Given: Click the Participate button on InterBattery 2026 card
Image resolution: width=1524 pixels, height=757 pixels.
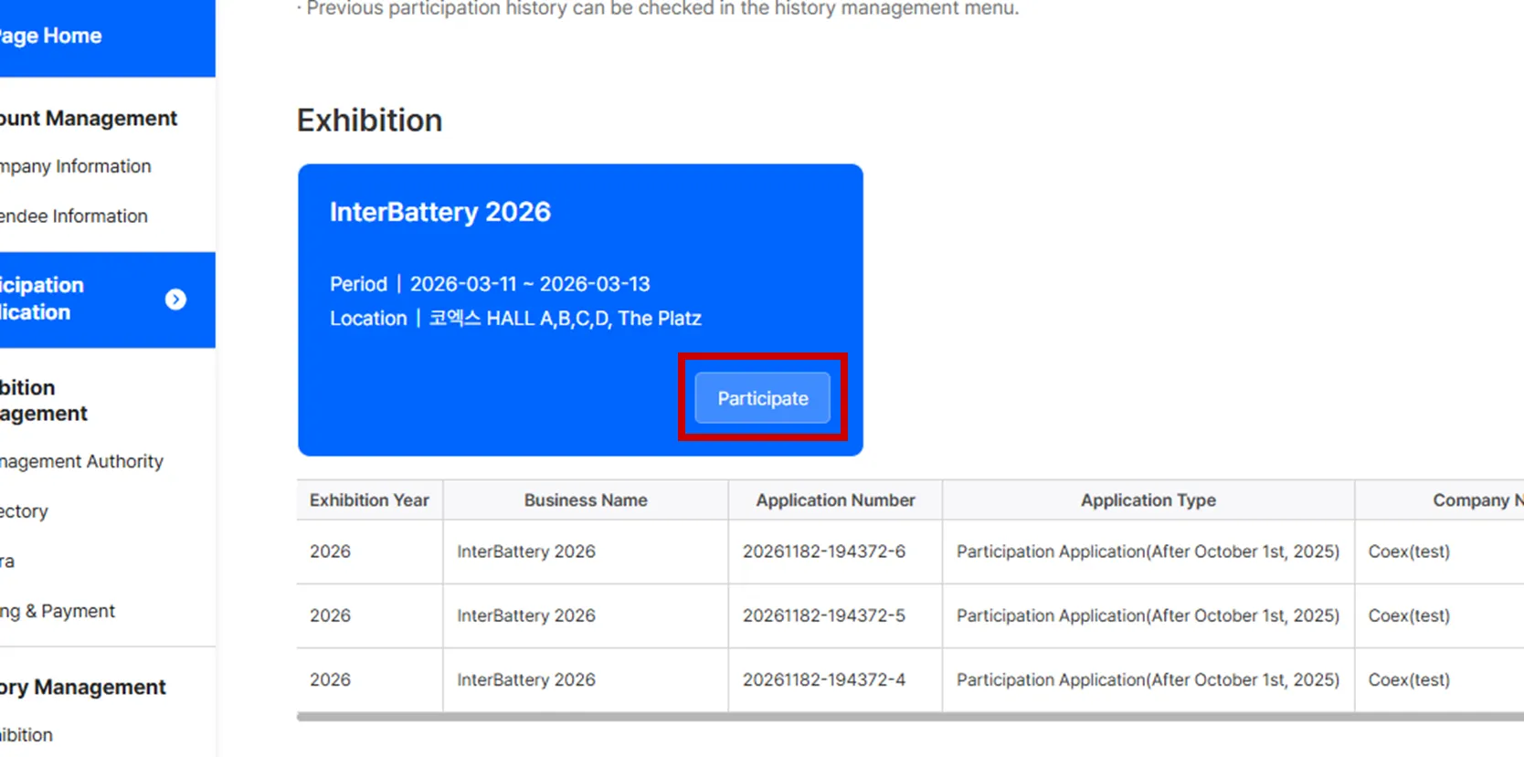Looking at the screenshot, I should (x=762, y=398).
